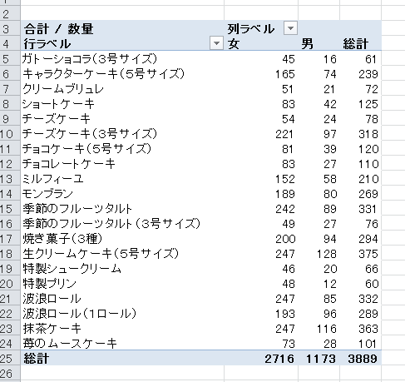Click the 総計 row label at bottom

click(36, 359)
